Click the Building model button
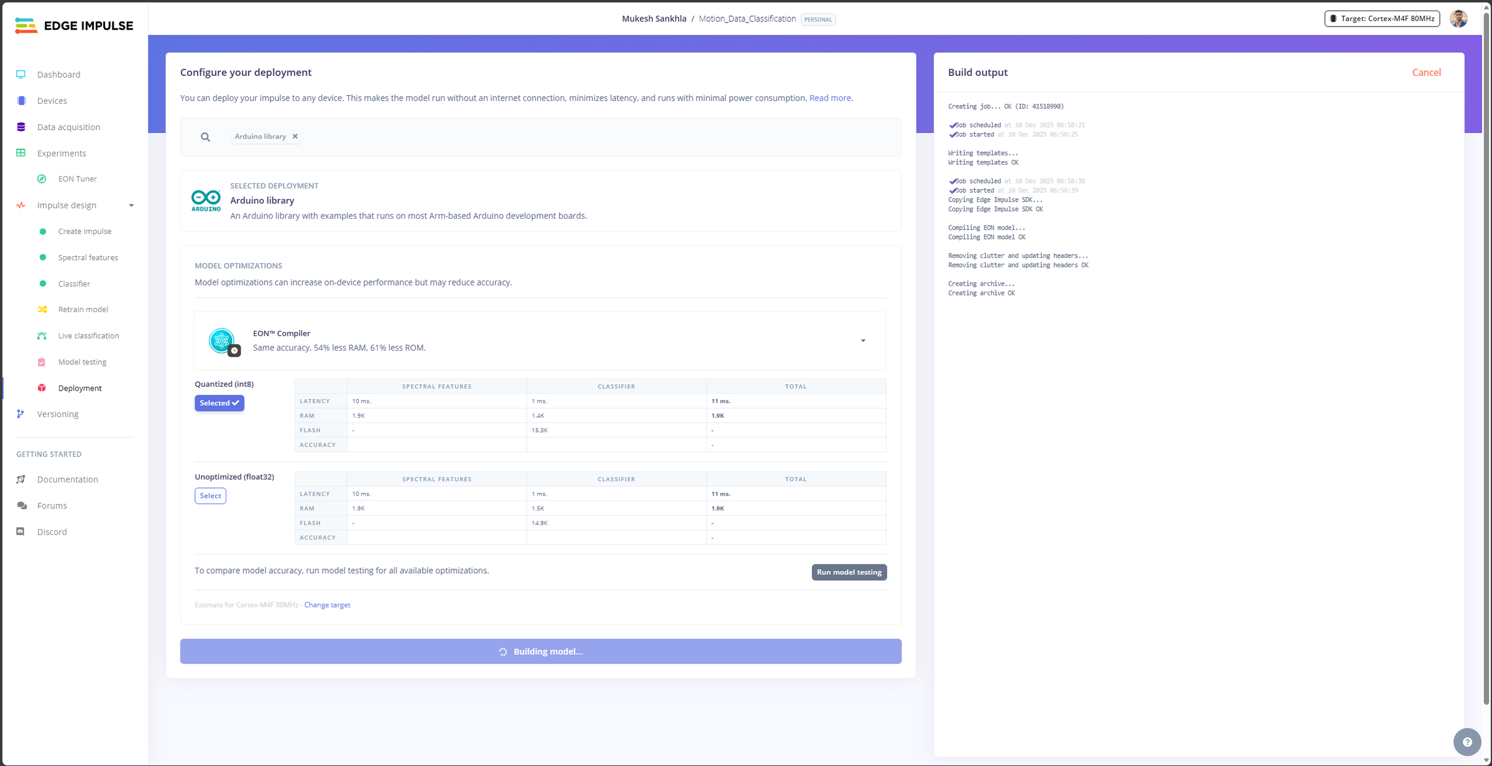 tap(541, 652)
